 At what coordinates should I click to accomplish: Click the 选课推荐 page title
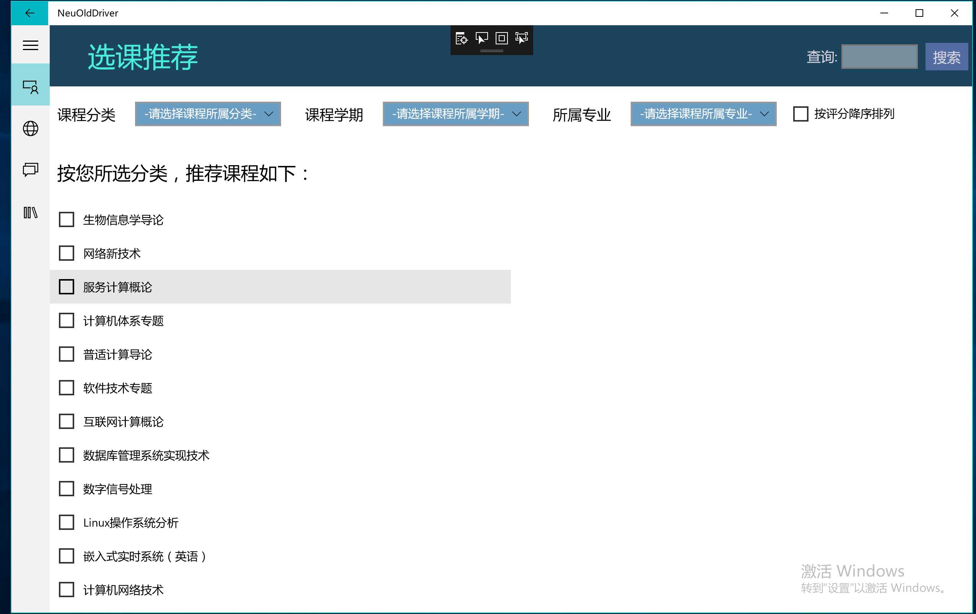[143, 57]
